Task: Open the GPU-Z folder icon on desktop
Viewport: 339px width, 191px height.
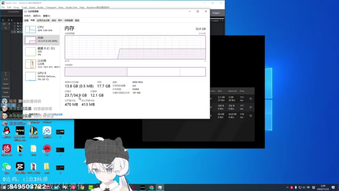Action: 33,168
